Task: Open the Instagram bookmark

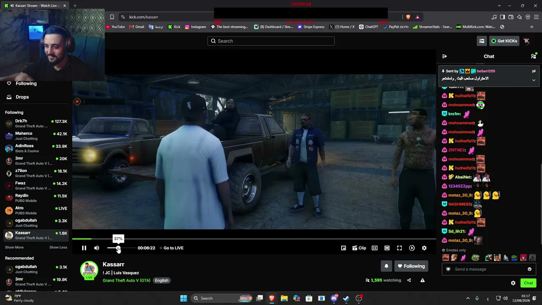Action: click(195, 27)
